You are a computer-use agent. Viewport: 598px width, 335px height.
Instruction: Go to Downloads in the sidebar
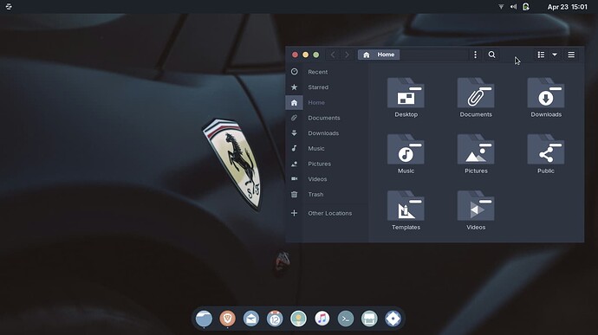(327, 133)
